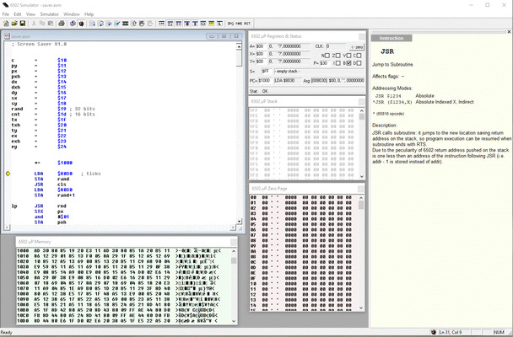Toggle the C carry flag checkbox
The height and width of the screenshot is (337, 513).
tap(359, 56)
